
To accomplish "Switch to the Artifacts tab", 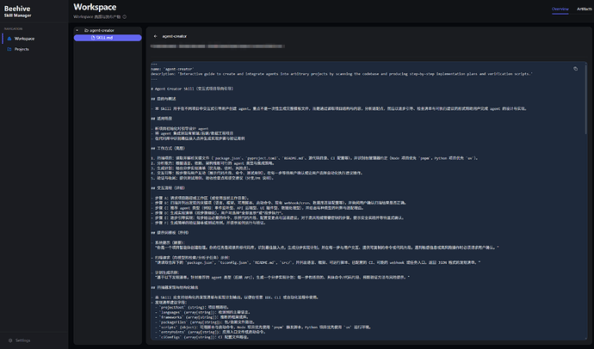I will tap(585, 9).
